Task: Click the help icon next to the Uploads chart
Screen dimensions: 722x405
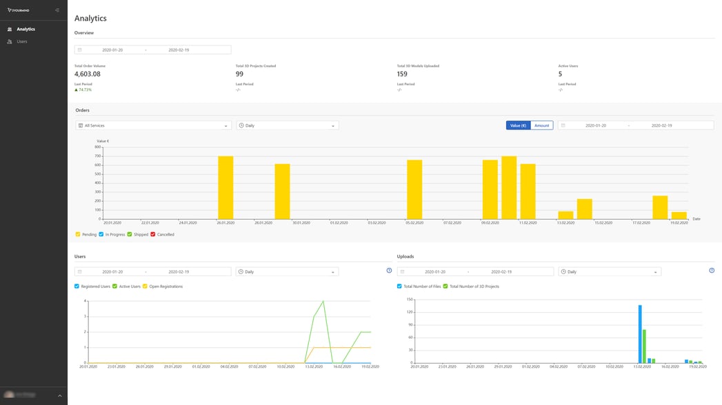Action: tap(712, 271)
